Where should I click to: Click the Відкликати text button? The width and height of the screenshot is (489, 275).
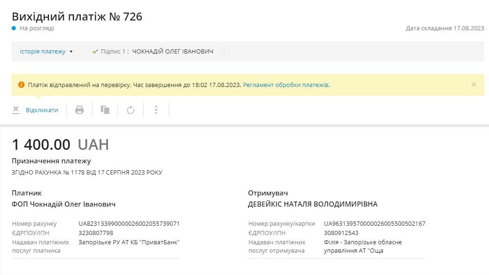(42, 110)
